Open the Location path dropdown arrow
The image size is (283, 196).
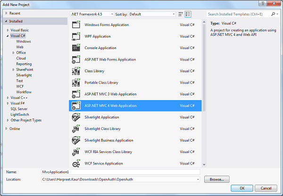198,179
